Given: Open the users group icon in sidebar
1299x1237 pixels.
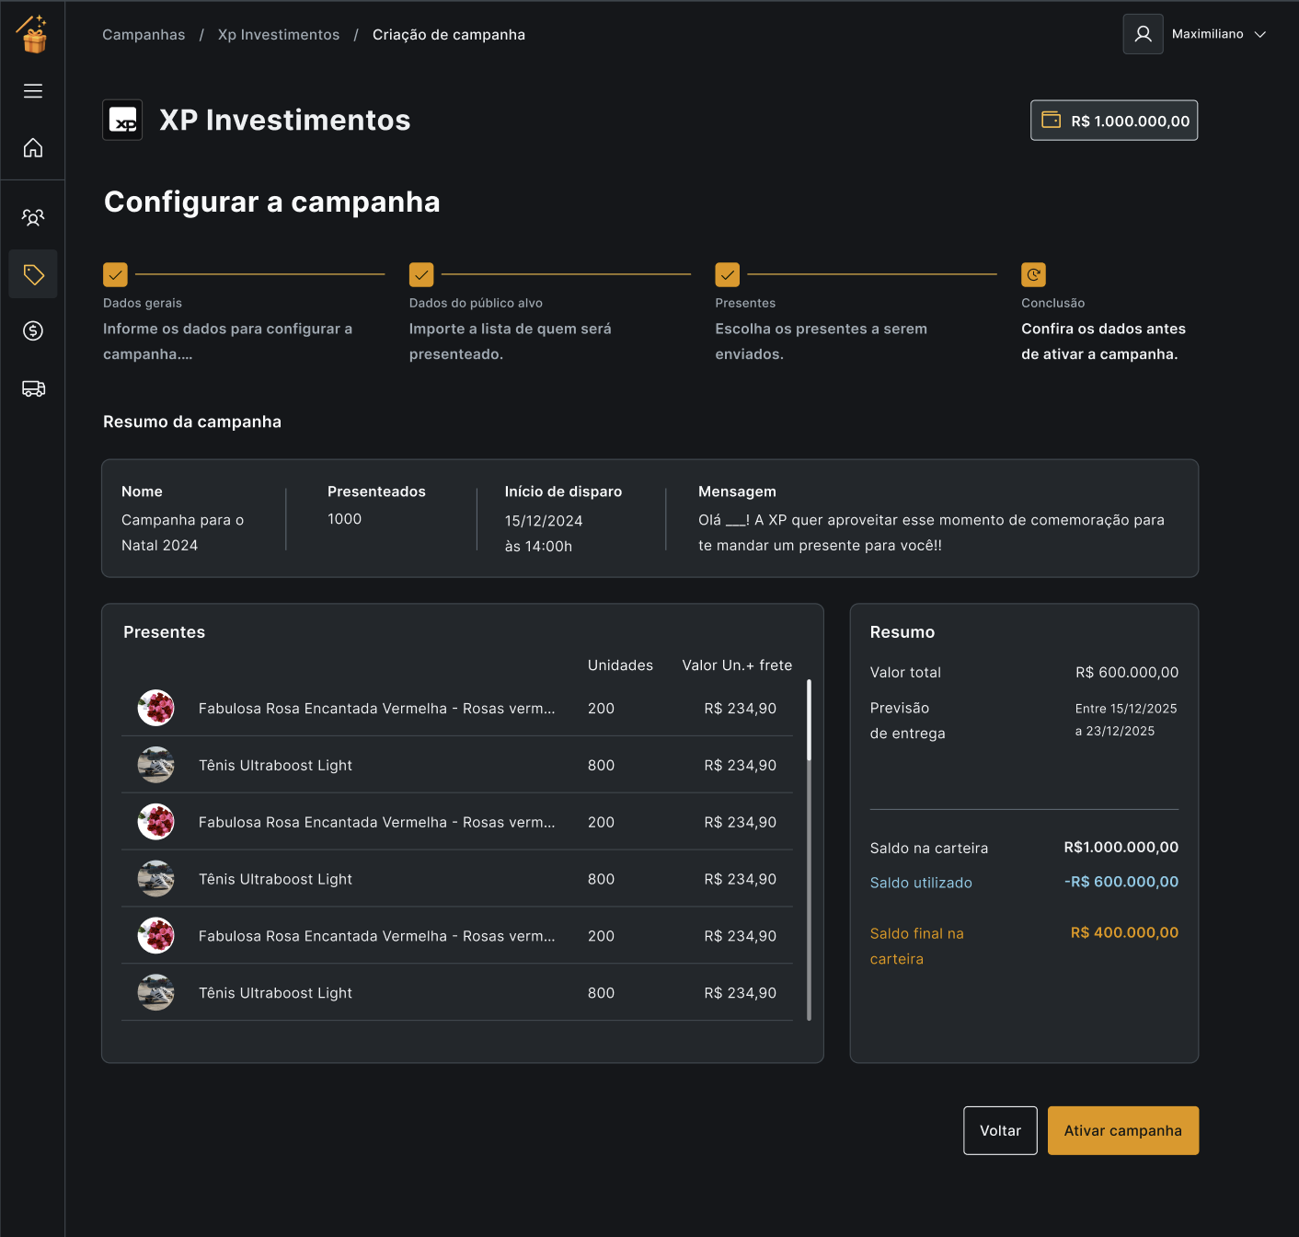Looking at the screenshot, I should click(33, 217).
